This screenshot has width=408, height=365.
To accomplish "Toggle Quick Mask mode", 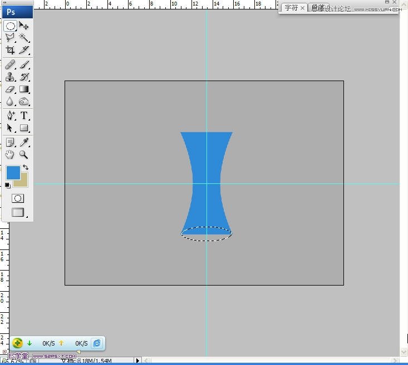I will [x=18, y=198].
